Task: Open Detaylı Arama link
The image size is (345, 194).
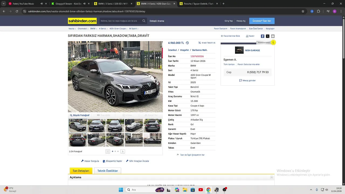Action: pyautogui.click(x=157, y=21)
